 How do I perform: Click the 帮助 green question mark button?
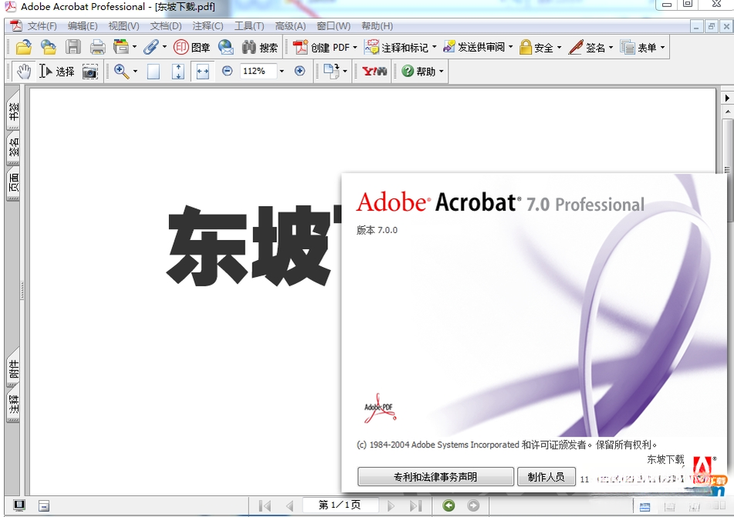419,71
